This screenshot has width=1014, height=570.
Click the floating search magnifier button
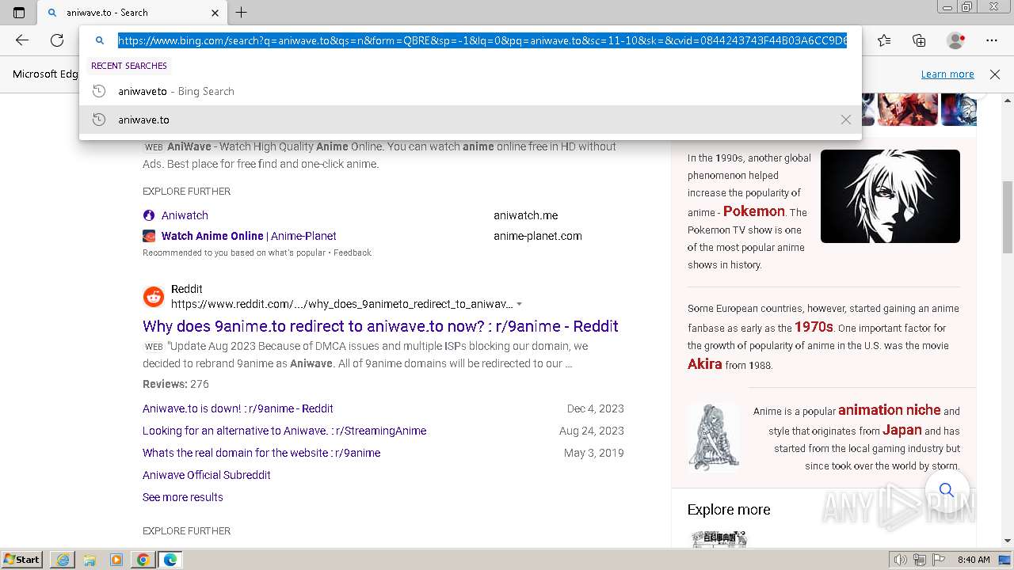(x=946, y=490)
